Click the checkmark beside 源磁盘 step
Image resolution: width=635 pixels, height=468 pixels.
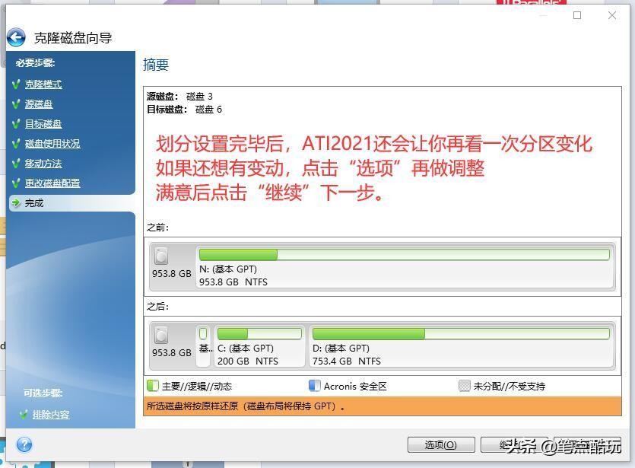click(x=17, y=103)
